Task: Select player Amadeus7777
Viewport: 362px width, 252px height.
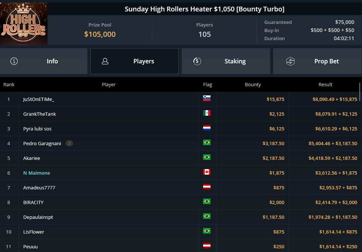Action: point(39,188)
